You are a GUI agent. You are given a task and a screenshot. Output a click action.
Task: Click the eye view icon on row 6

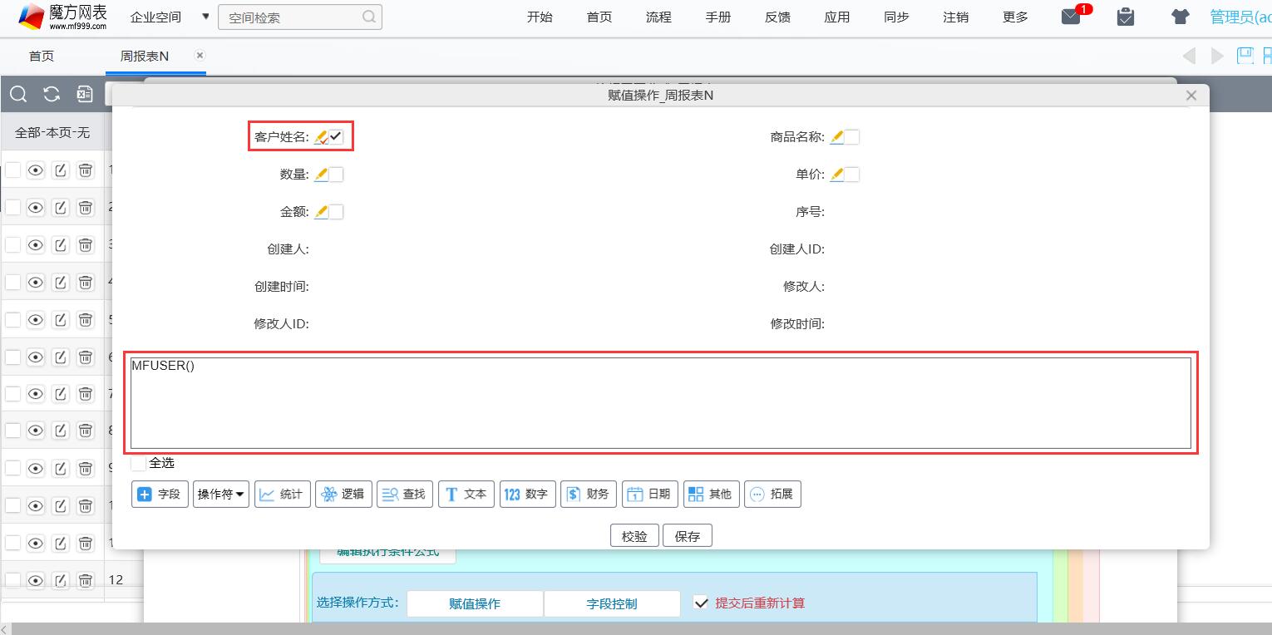pyautogui.click(x=36, y=357)
